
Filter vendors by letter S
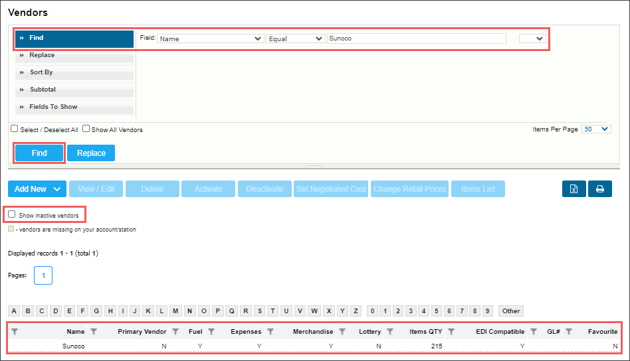(260, 311)
